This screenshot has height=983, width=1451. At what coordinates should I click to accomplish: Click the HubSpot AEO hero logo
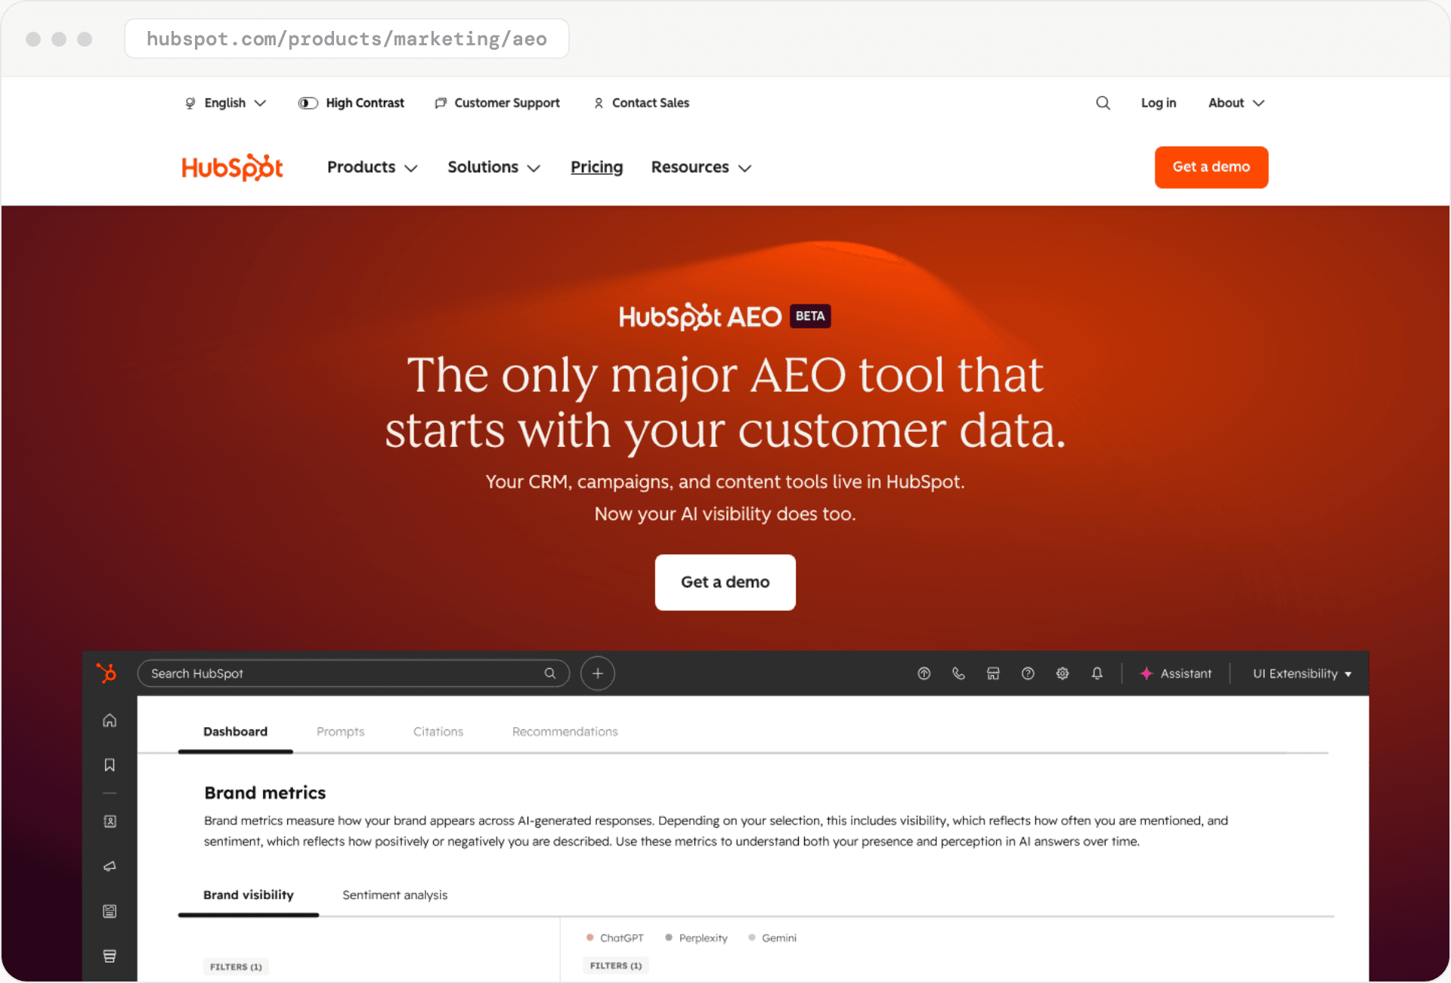[700, 317]
